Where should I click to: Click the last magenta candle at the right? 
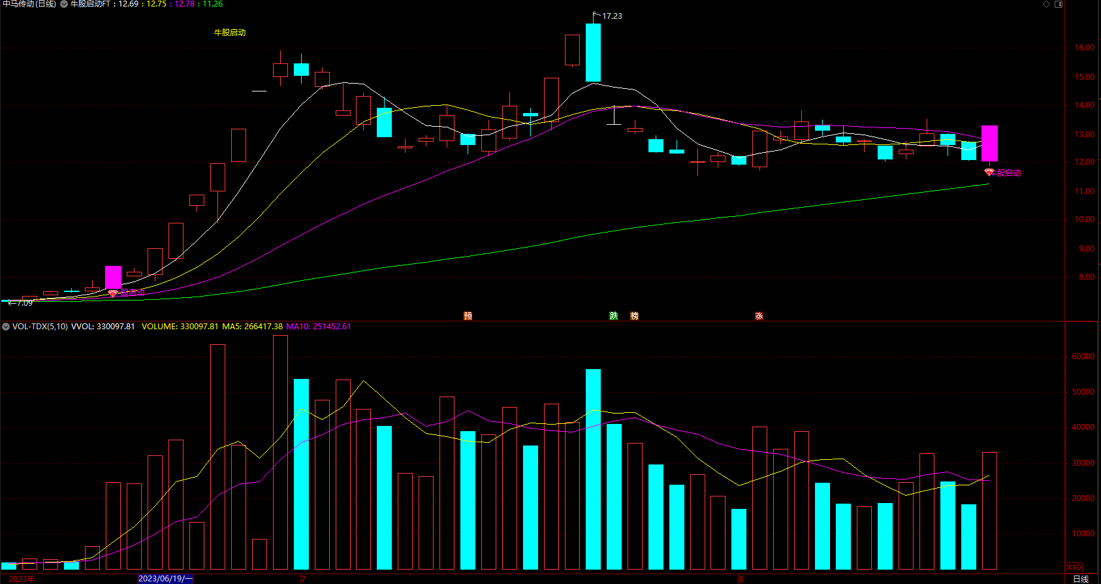pos(989,143)
